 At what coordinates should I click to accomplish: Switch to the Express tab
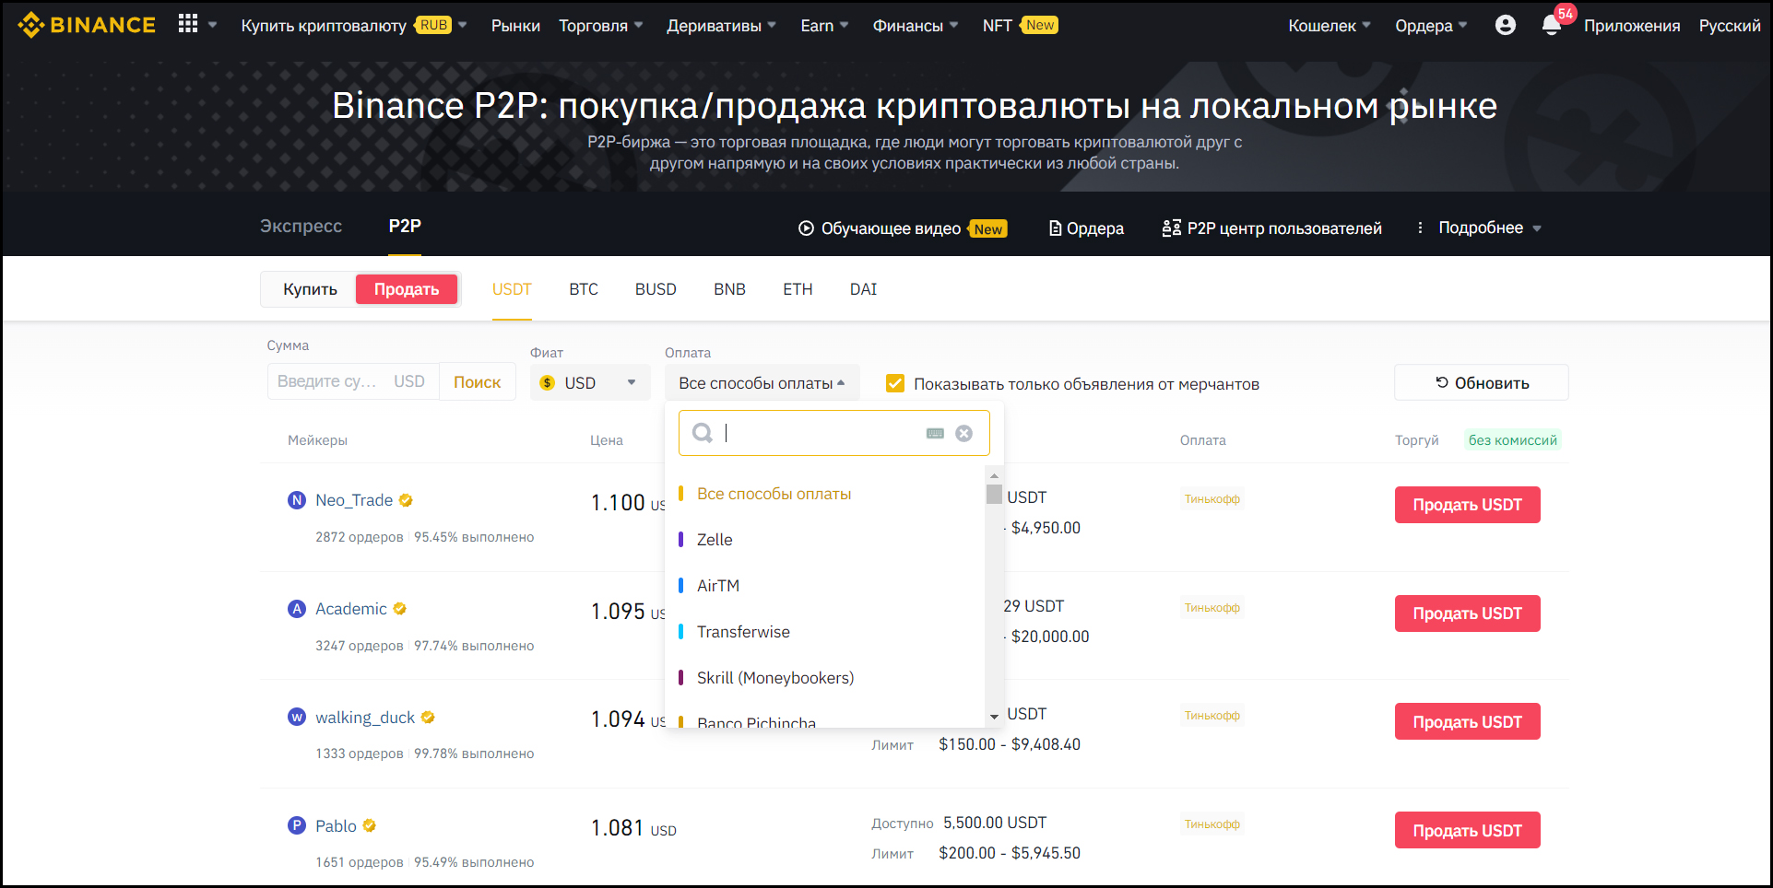(x=301, y=226)
